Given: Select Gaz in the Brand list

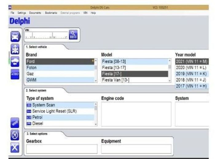Looking at the screenshot, I should click(x=60, y=74).
